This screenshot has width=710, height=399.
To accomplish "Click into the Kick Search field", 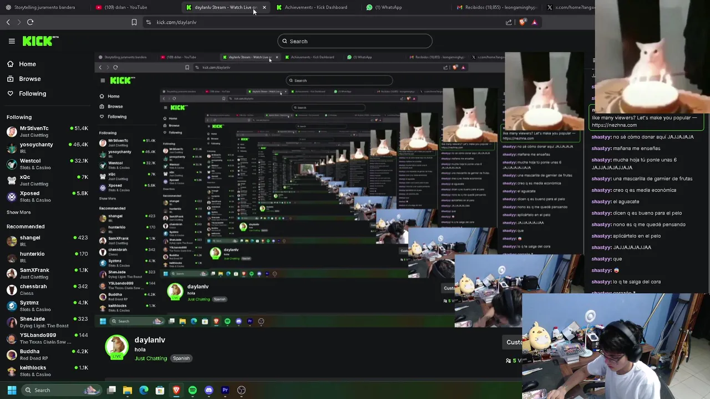I will (355, 41).
